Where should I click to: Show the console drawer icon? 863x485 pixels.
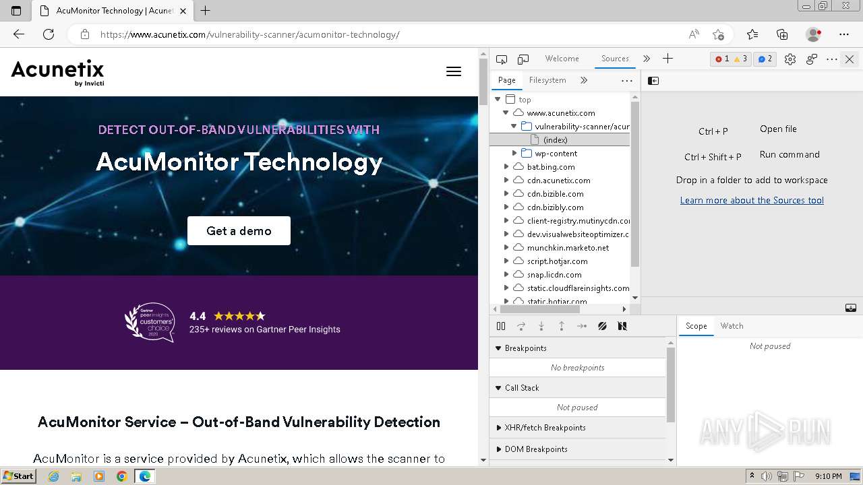[851, 308]
